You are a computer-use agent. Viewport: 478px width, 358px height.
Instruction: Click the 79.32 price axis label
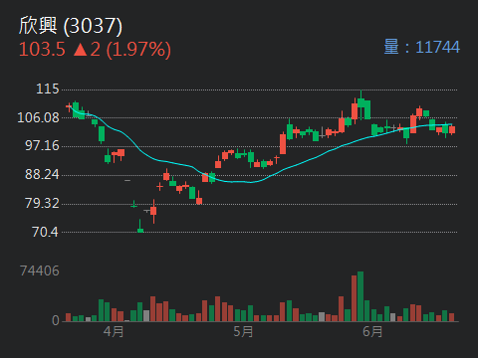pyautogui.click(x=42, y=204)
